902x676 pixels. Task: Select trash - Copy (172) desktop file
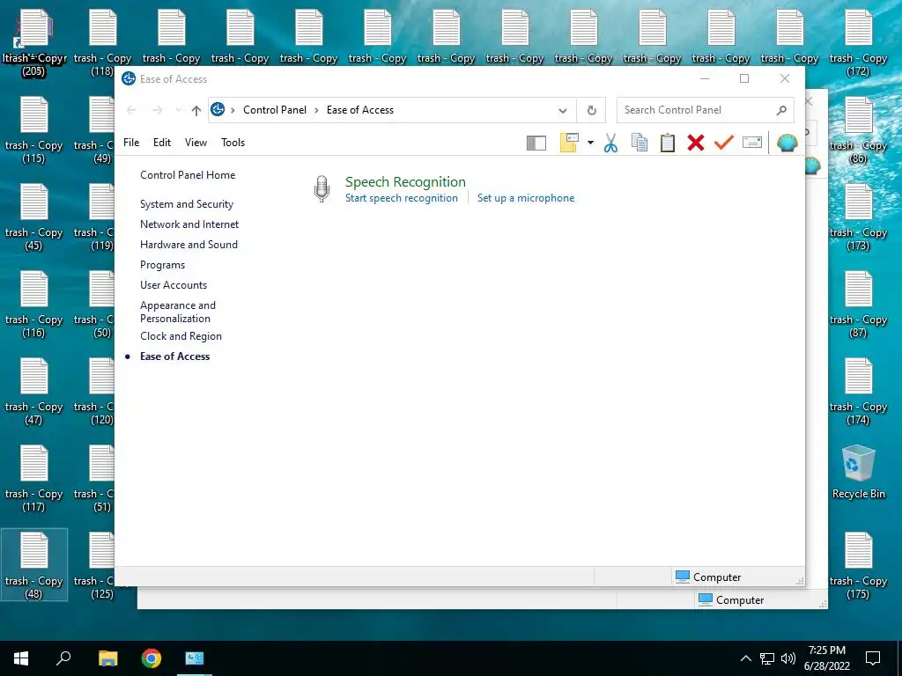point(858,42)
